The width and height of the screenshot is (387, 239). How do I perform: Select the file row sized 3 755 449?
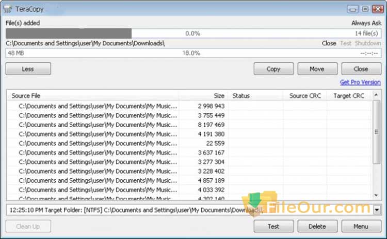click(x=189, y=115)
